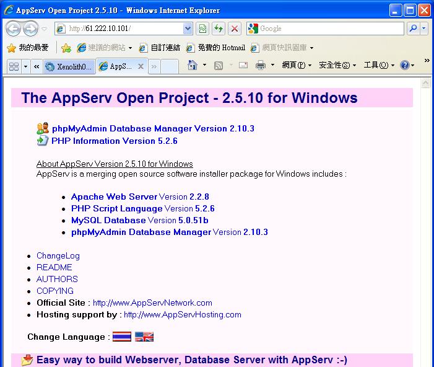Open the Quick Tabs grid icon
This screenshot has width=434, height=367.
(14, 66)
